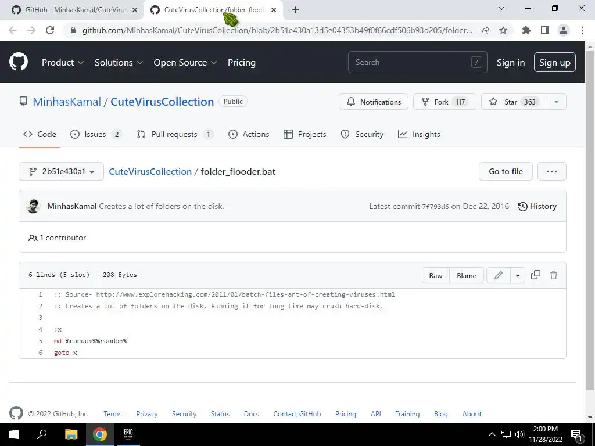This screenshot has height=446, width=595.
Task: Open edit options dropdown caret beside pencil
Action: [x=518, y=275]
